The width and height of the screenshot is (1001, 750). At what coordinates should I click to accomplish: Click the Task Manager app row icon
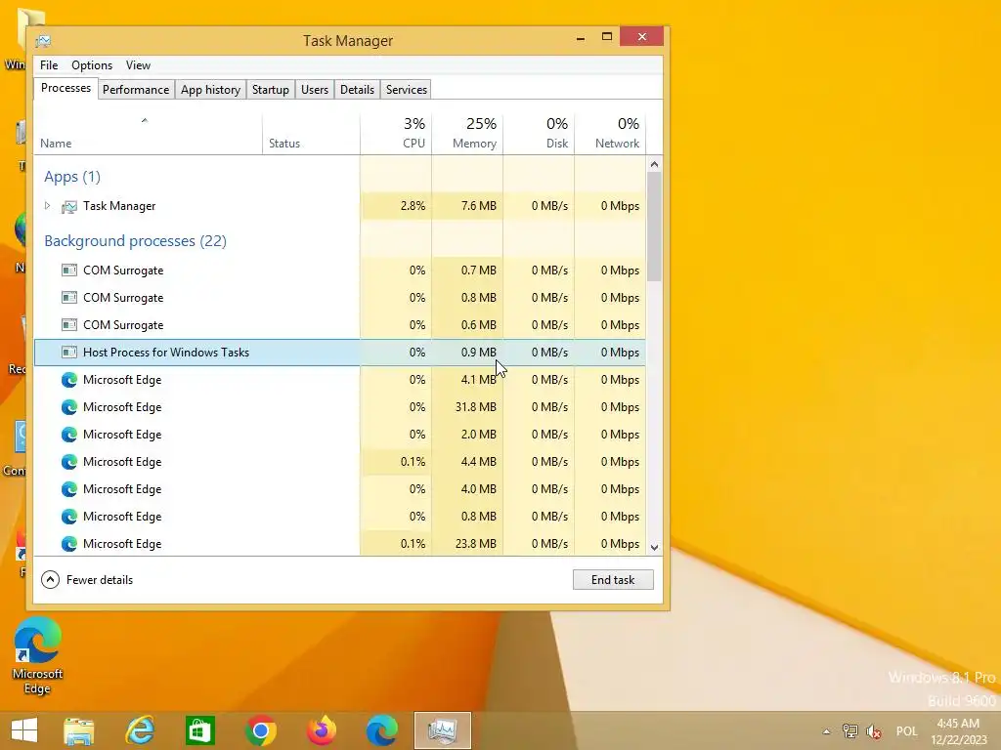69,207
